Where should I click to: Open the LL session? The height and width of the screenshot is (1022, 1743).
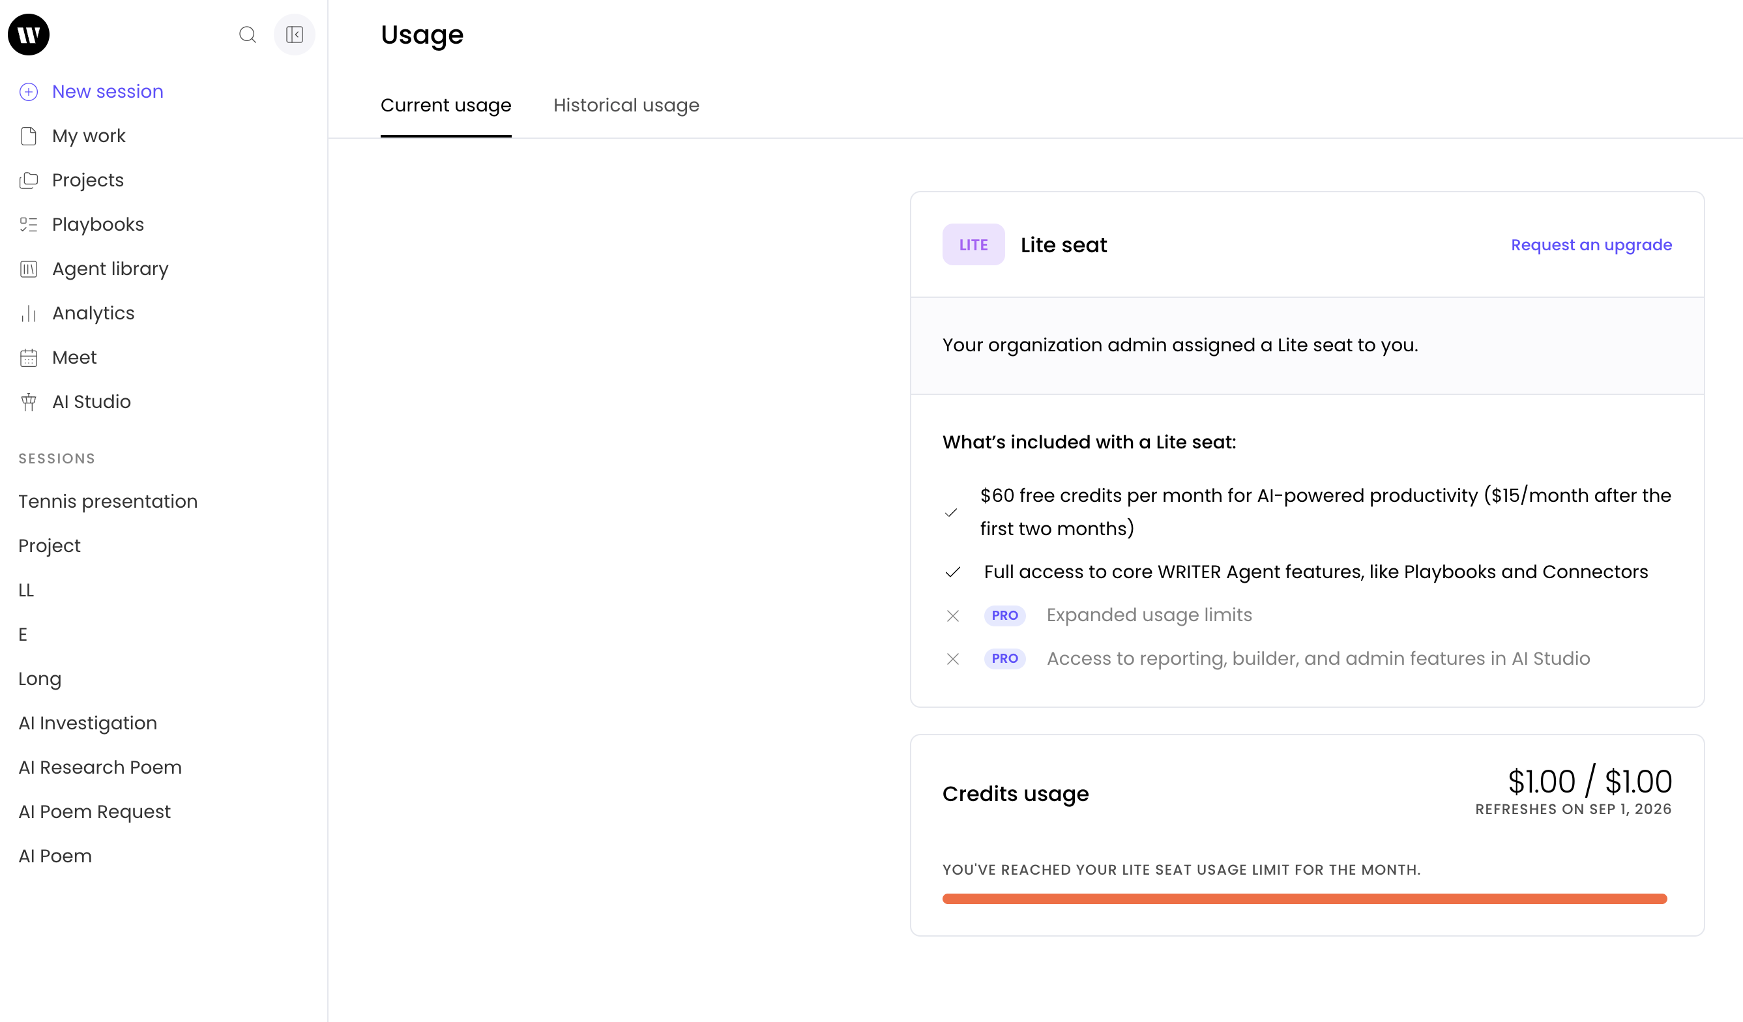(25, 590)
